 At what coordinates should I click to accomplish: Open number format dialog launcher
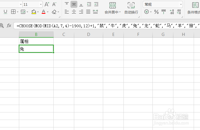pyautogui.click(x=182, y=17)
